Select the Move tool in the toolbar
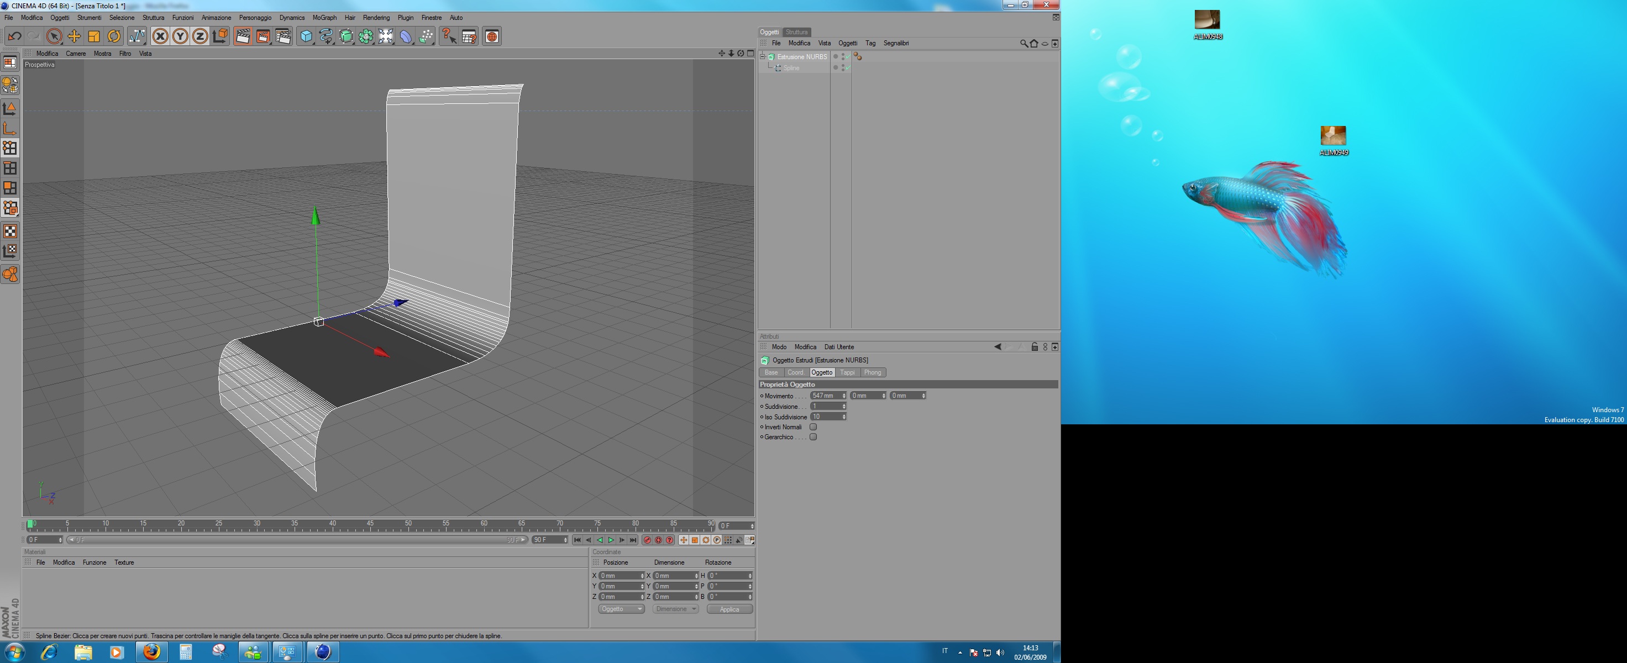 click(74, 36)
